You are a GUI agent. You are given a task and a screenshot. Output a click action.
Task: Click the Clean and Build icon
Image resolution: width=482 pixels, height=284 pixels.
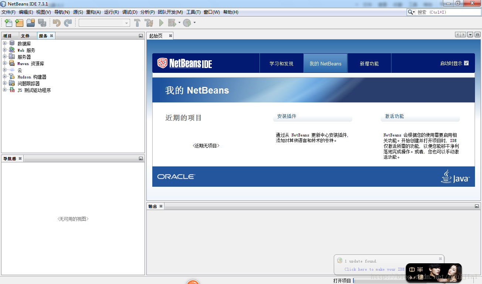(x=149, y=23)
